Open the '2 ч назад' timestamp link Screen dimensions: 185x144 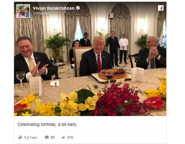point(41,13)
